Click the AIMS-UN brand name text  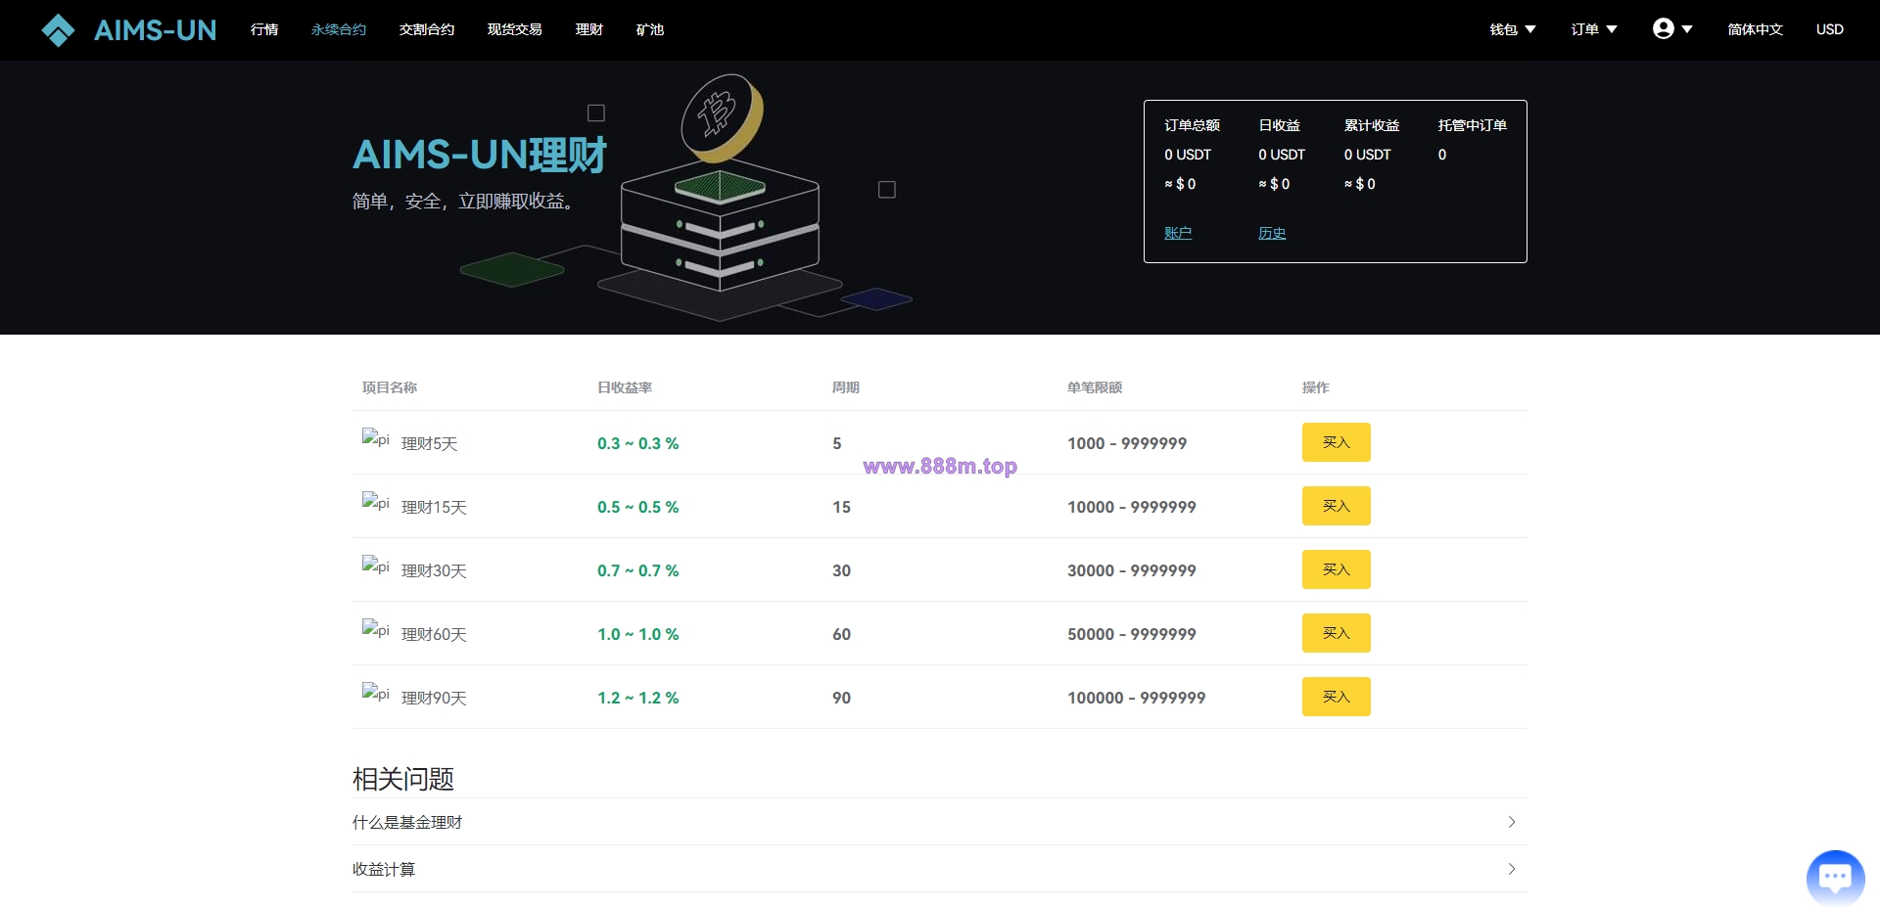coord(155,30)
